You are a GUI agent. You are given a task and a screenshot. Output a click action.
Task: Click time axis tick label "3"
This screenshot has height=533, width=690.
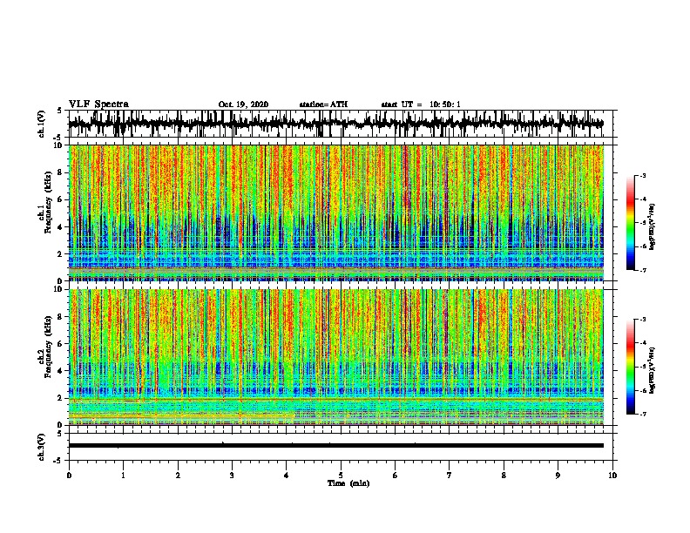[x=232, y=476]
